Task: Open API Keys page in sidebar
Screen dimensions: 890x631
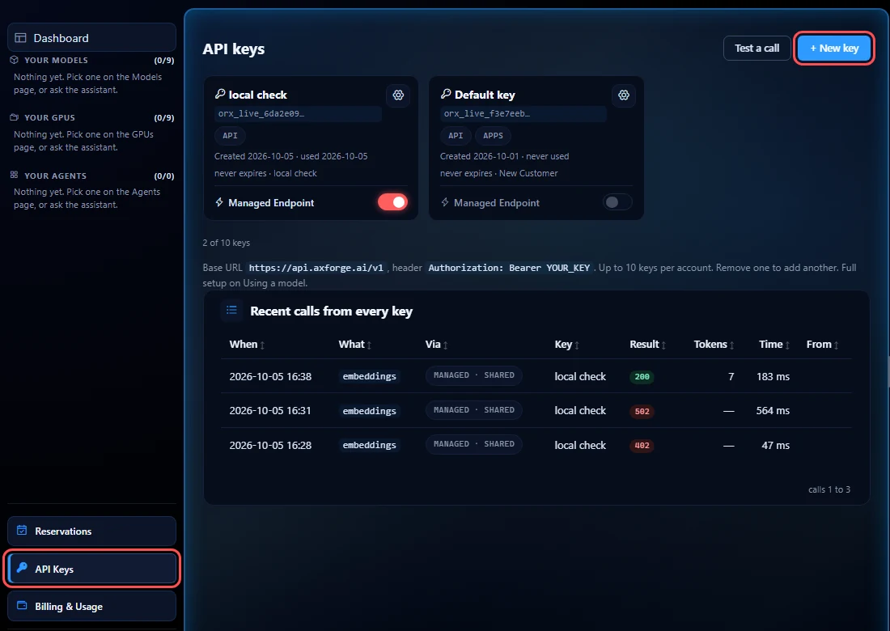Action: tap(91, 569)
